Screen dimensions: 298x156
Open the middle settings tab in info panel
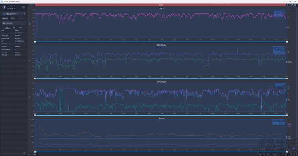click(x=14, y=27)
